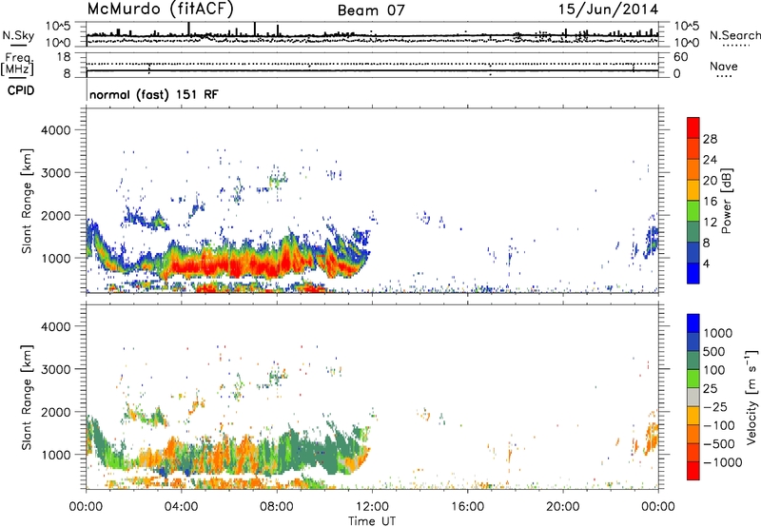
Task: Click the "-500" value on the velocity colorbar
Action: (x=718, y=444)
